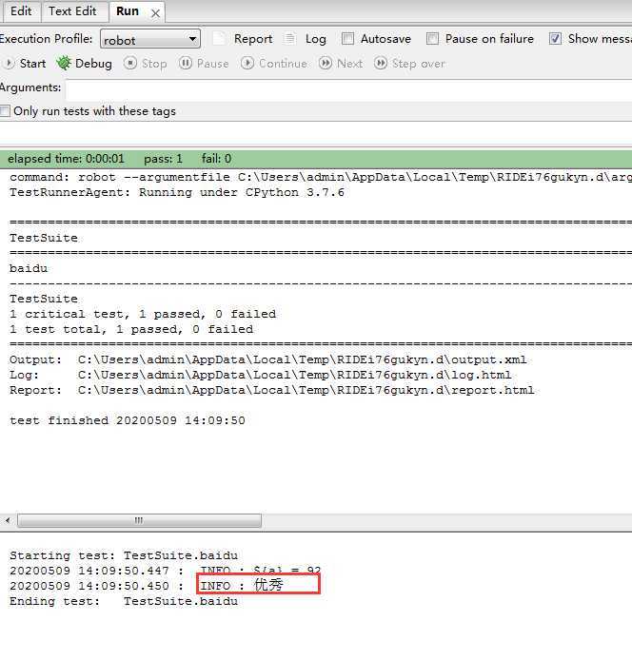This screenshot has width=632, height=660.
Task: Close the Run tab with its X
Action: point(155,13)
